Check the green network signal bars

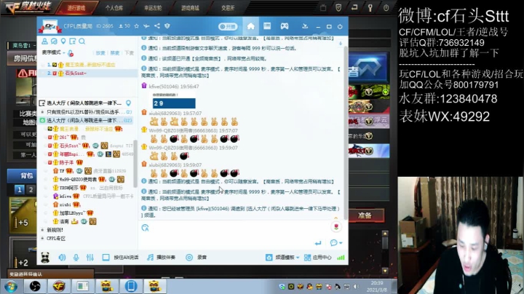[x=341, y=258]
